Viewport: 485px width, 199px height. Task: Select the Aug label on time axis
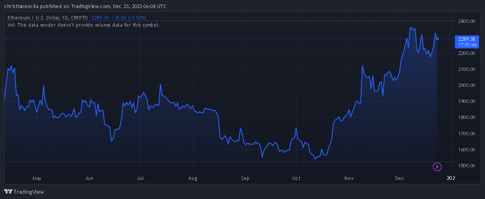pyautogui.click(x=193, y=178)
